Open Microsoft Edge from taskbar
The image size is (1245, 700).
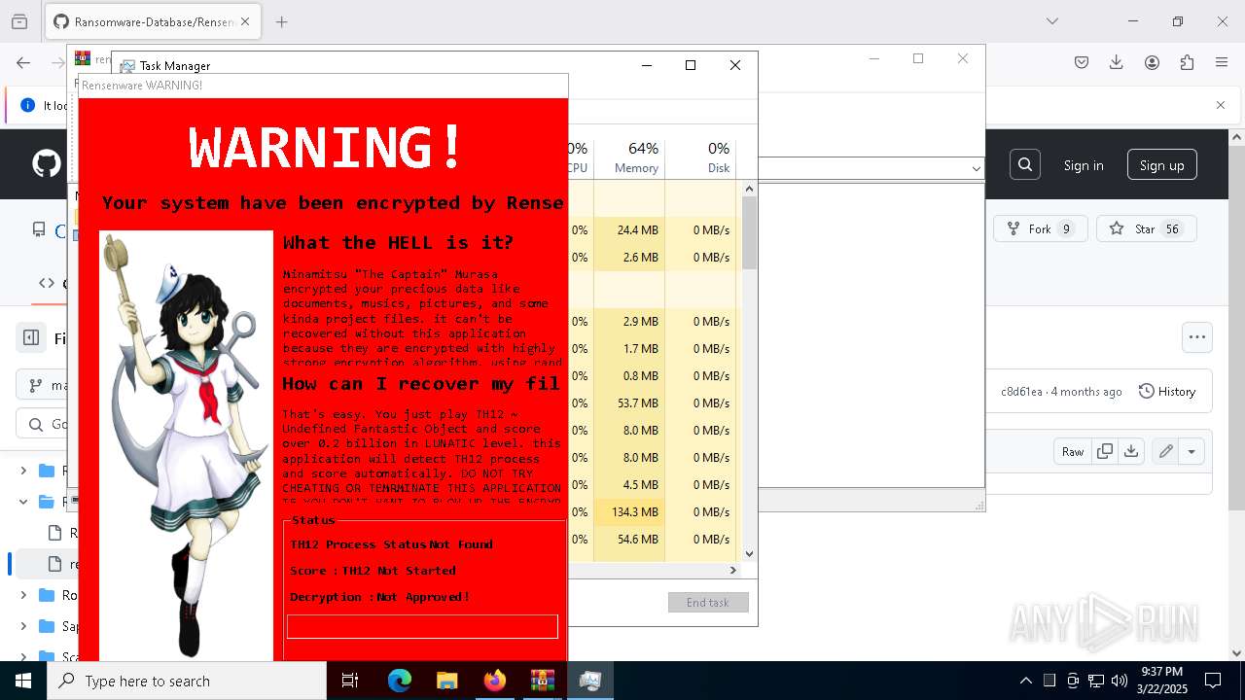click(399, 681)
